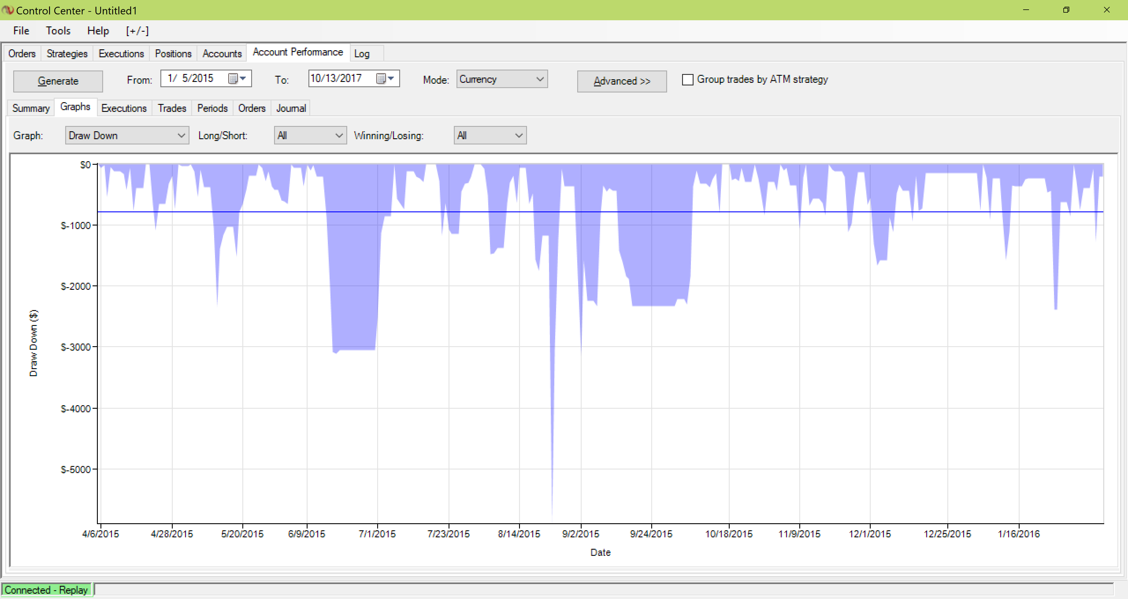The image size is (1128, 599).
Task: Open the Tools menu
Action: [x=58, y=31]
